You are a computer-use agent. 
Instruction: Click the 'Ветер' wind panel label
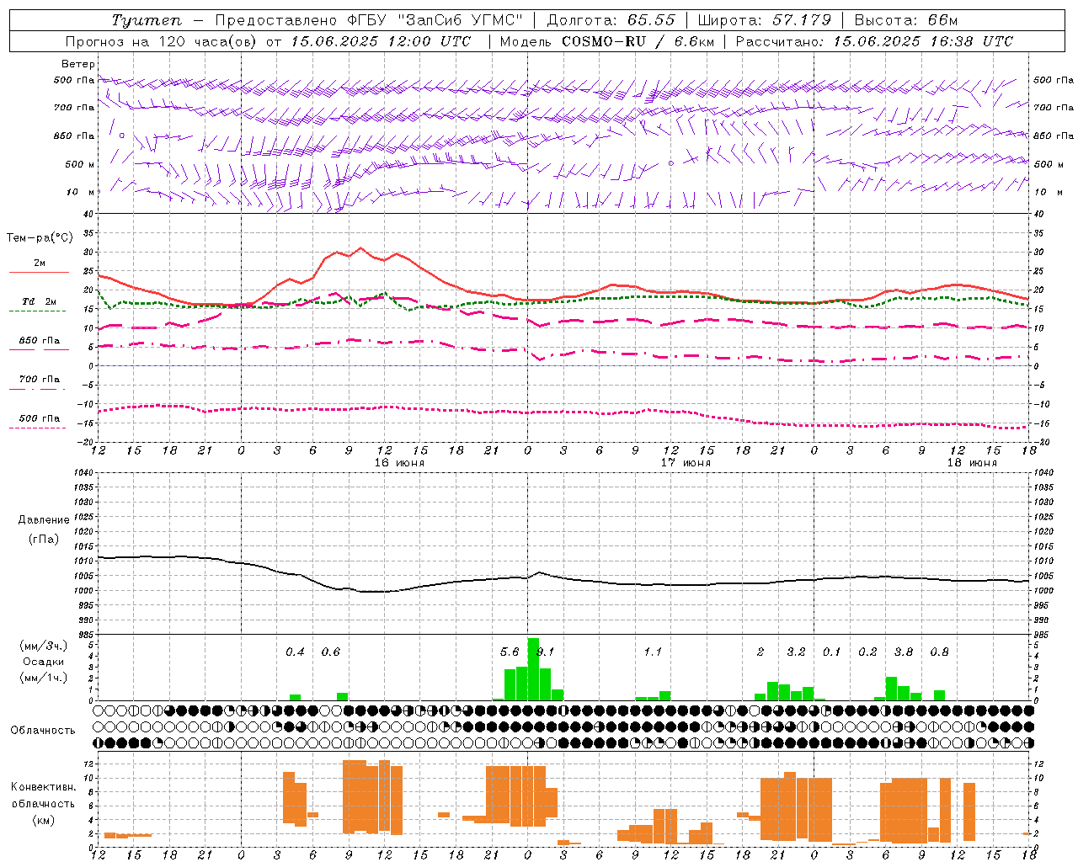(x=77, y=64)
